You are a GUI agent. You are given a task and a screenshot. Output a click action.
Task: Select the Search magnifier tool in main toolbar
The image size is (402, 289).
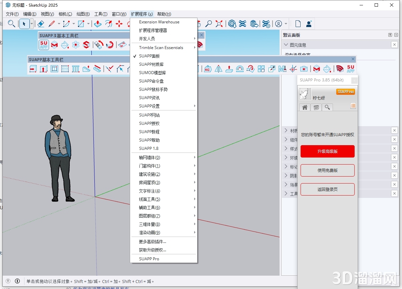(x=11, y=24)
